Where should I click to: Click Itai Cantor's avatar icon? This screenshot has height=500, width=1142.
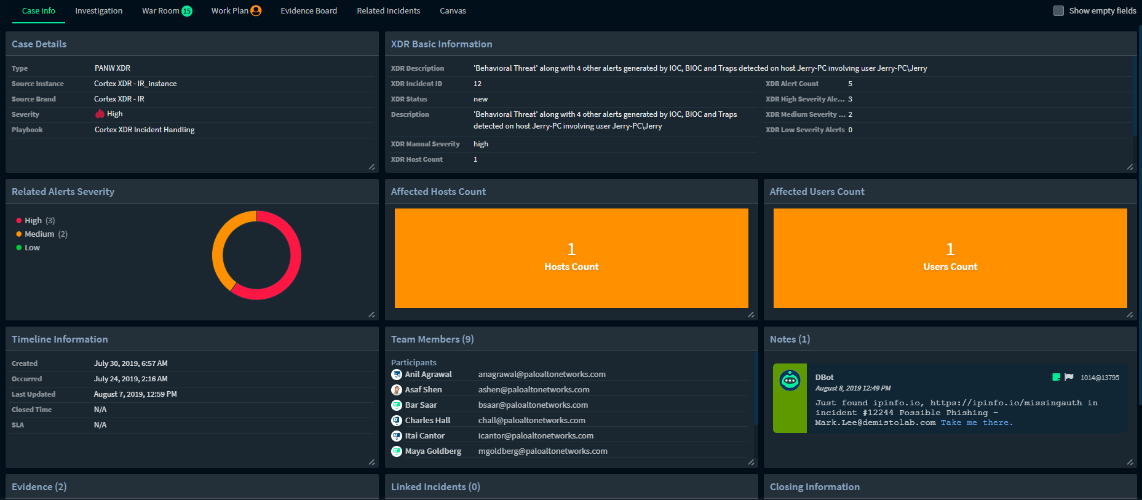[397, 435]
